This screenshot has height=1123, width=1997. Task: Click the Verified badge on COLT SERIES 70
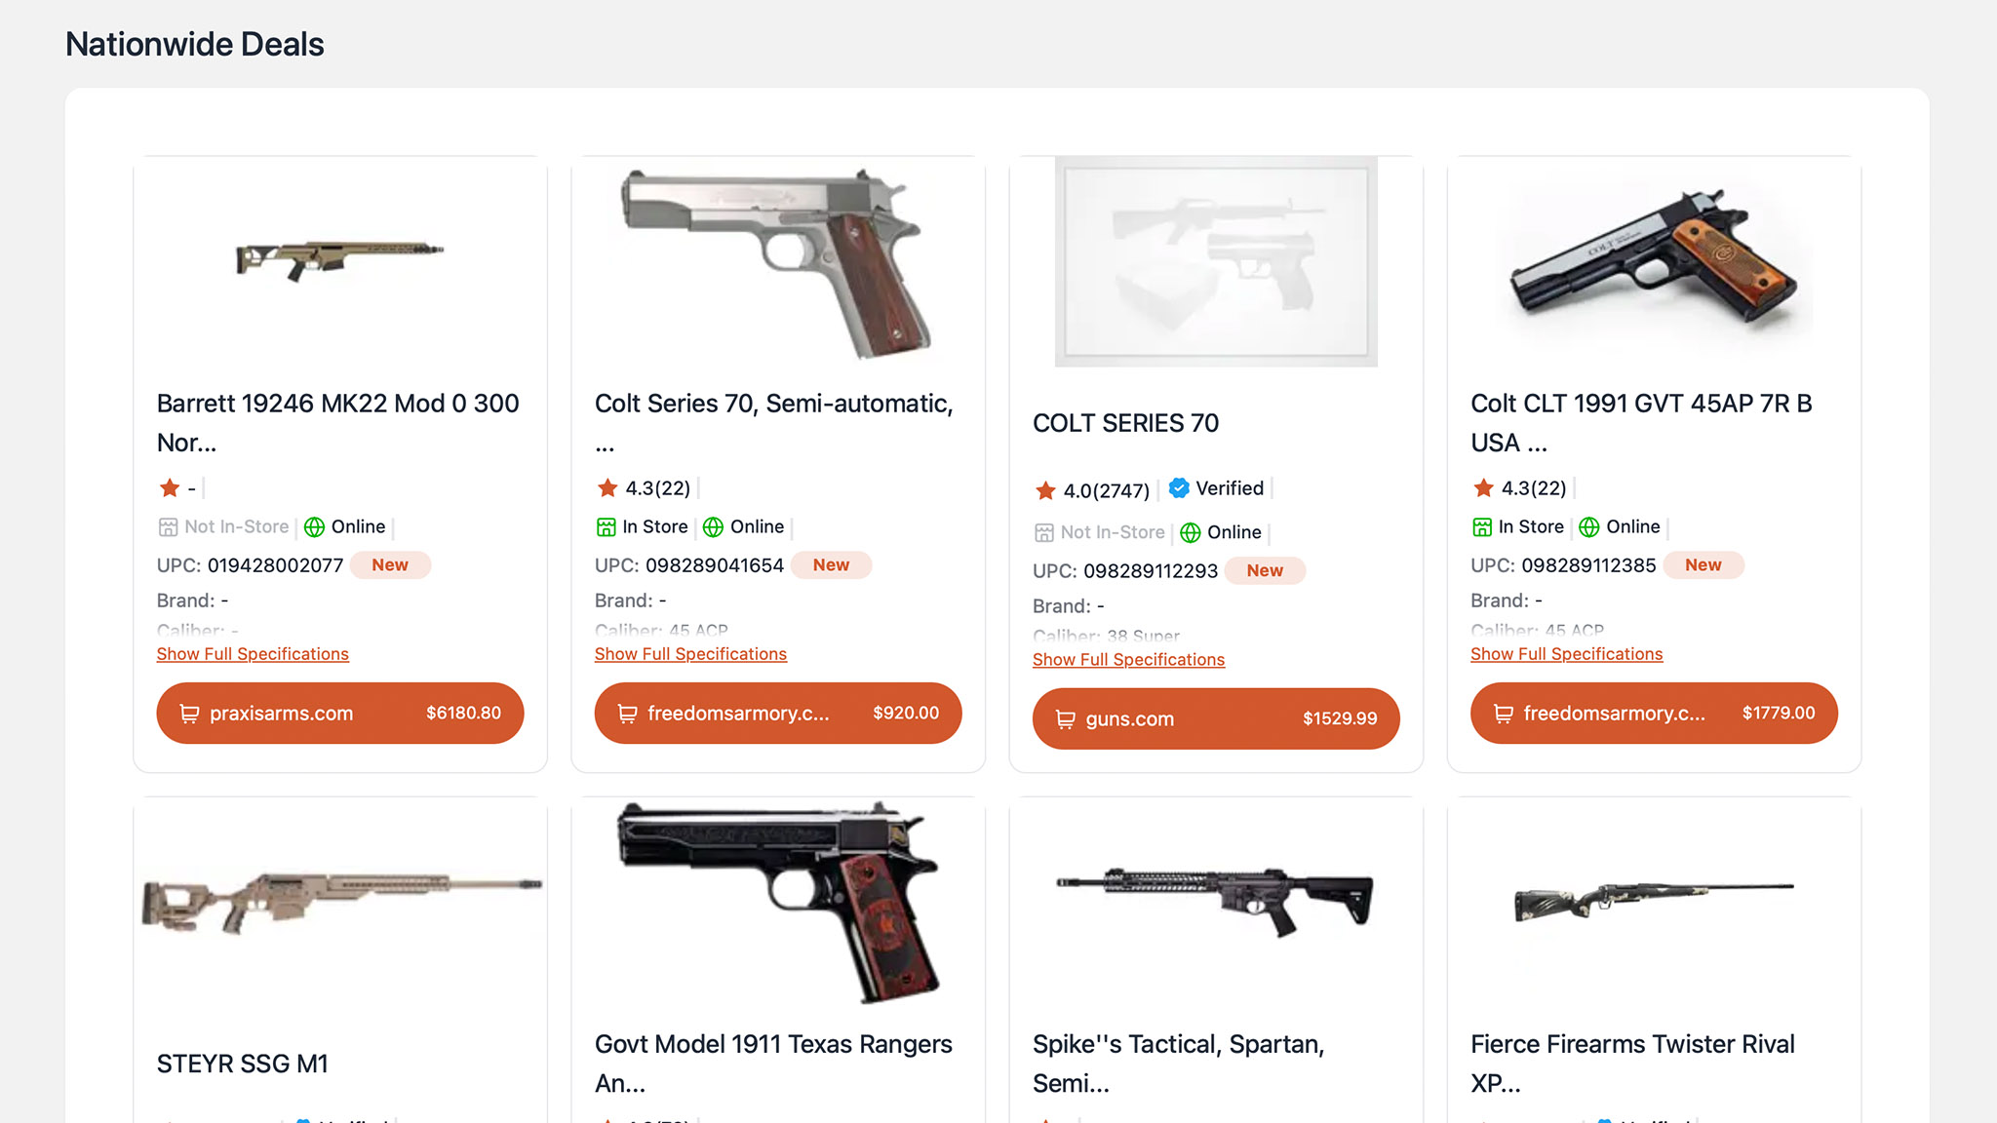coord(1179,488)
